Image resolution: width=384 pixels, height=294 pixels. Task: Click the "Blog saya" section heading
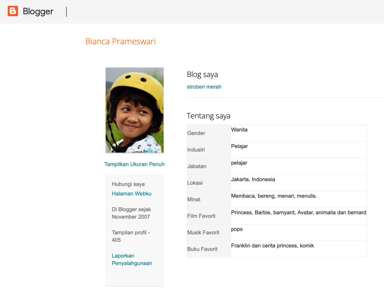202,75
